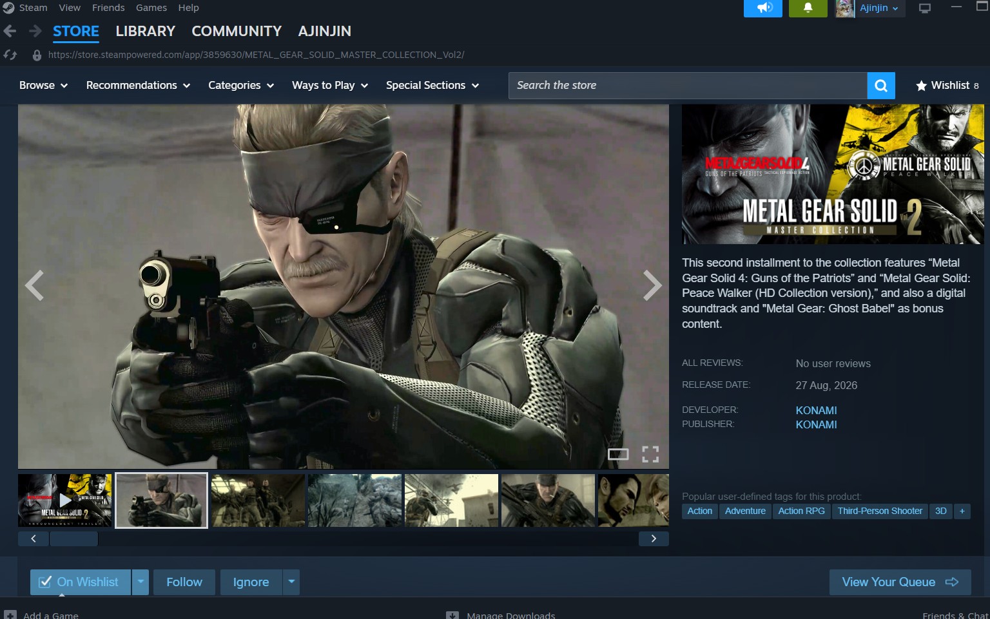Click the Wishlist star icon

(x=922, y=86)
